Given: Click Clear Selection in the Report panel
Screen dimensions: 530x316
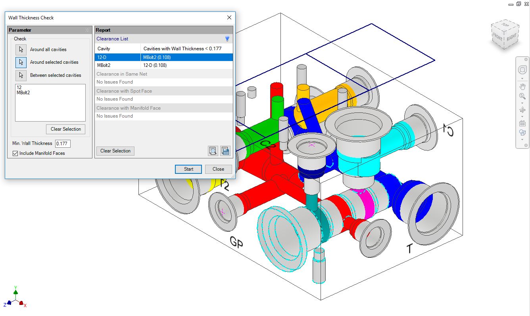Looking at the screenshot, I should coord(115,151).
